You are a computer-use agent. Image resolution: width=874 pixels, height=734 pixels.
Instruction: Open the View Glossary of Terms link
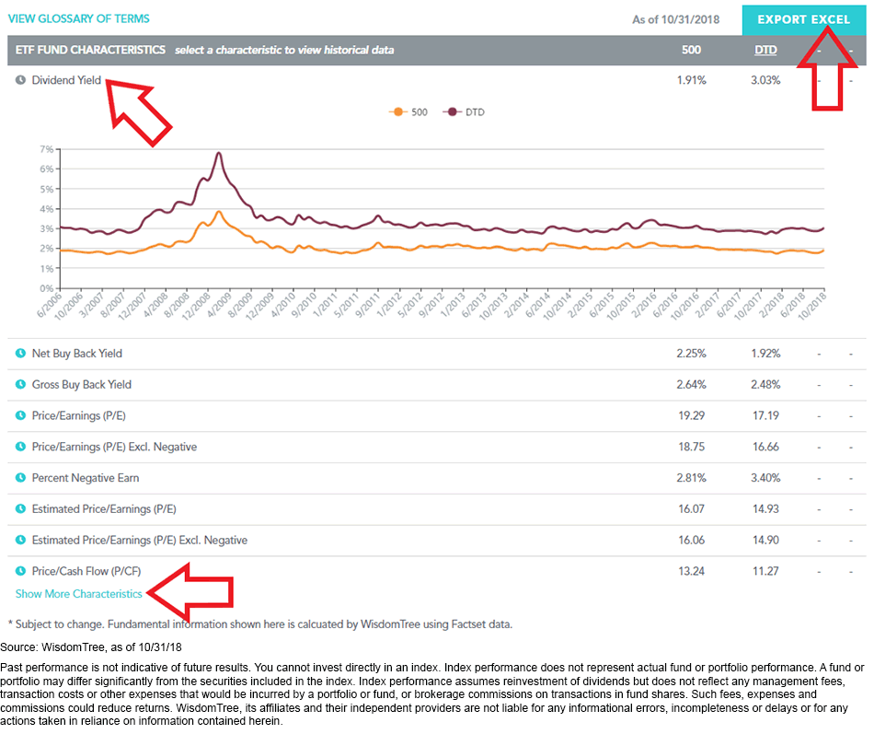(78, 18)
